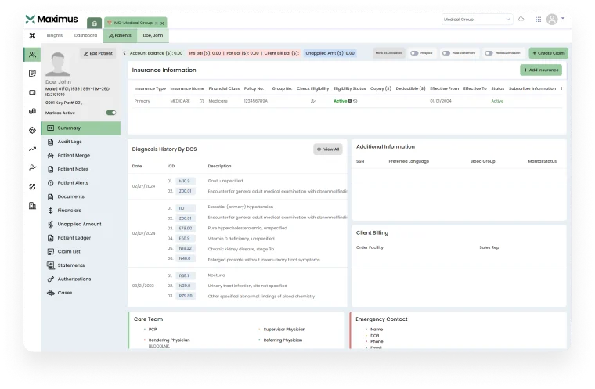Open the settings gear in left sidebar

[x=32, y=130]
